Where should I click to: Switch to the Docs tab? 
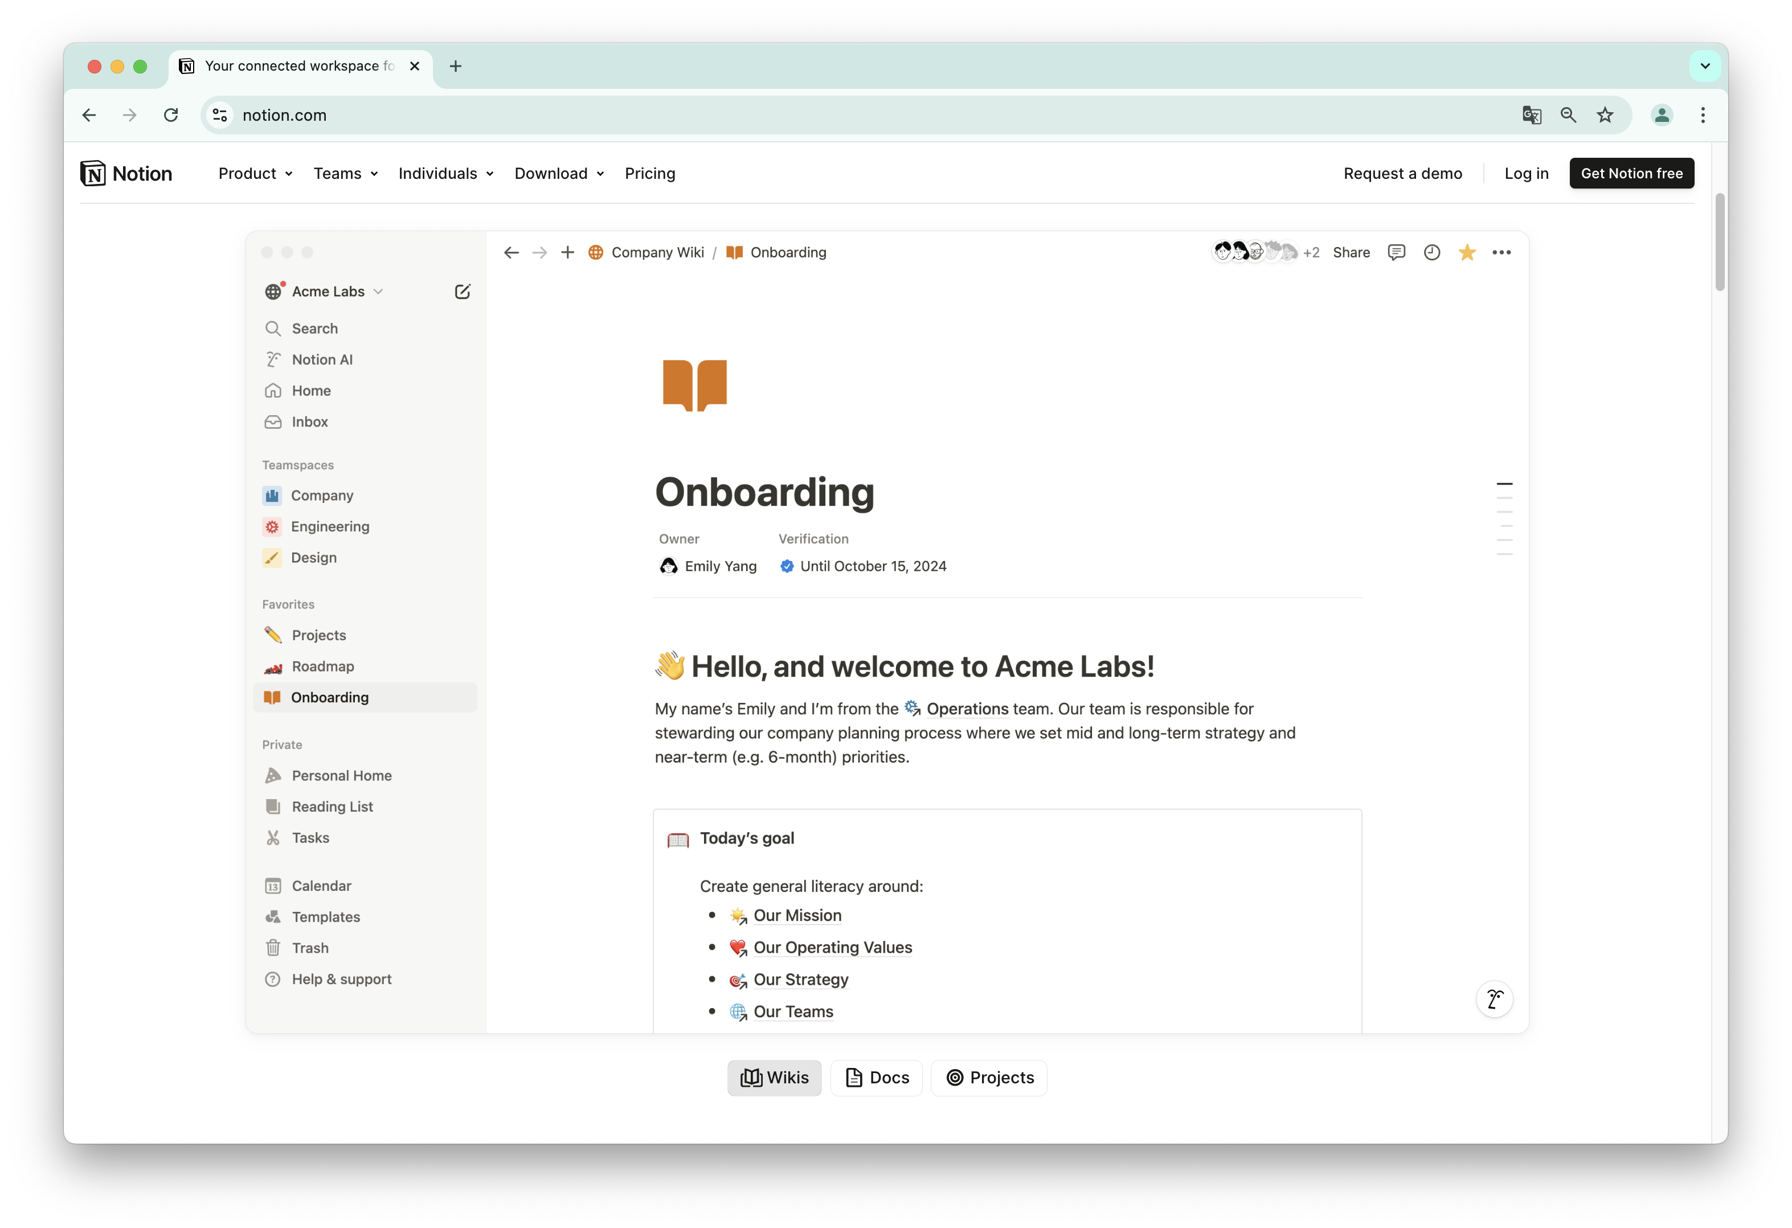point(876,1078)
